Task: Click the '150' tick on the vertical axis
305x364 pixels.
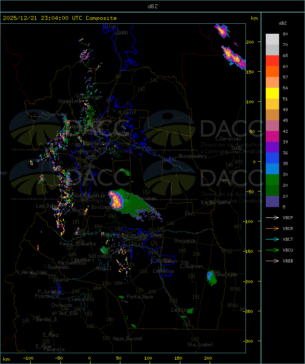Action: click(250, 72)
